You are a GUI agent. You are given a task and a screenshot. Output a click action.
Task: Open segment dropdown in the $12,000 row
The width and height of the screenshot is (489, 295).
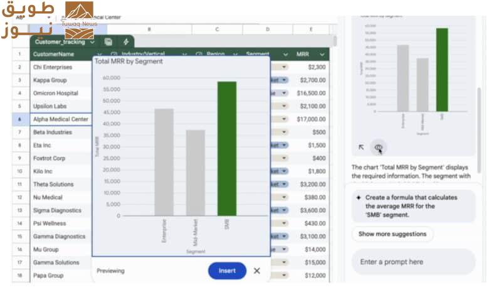284,276
